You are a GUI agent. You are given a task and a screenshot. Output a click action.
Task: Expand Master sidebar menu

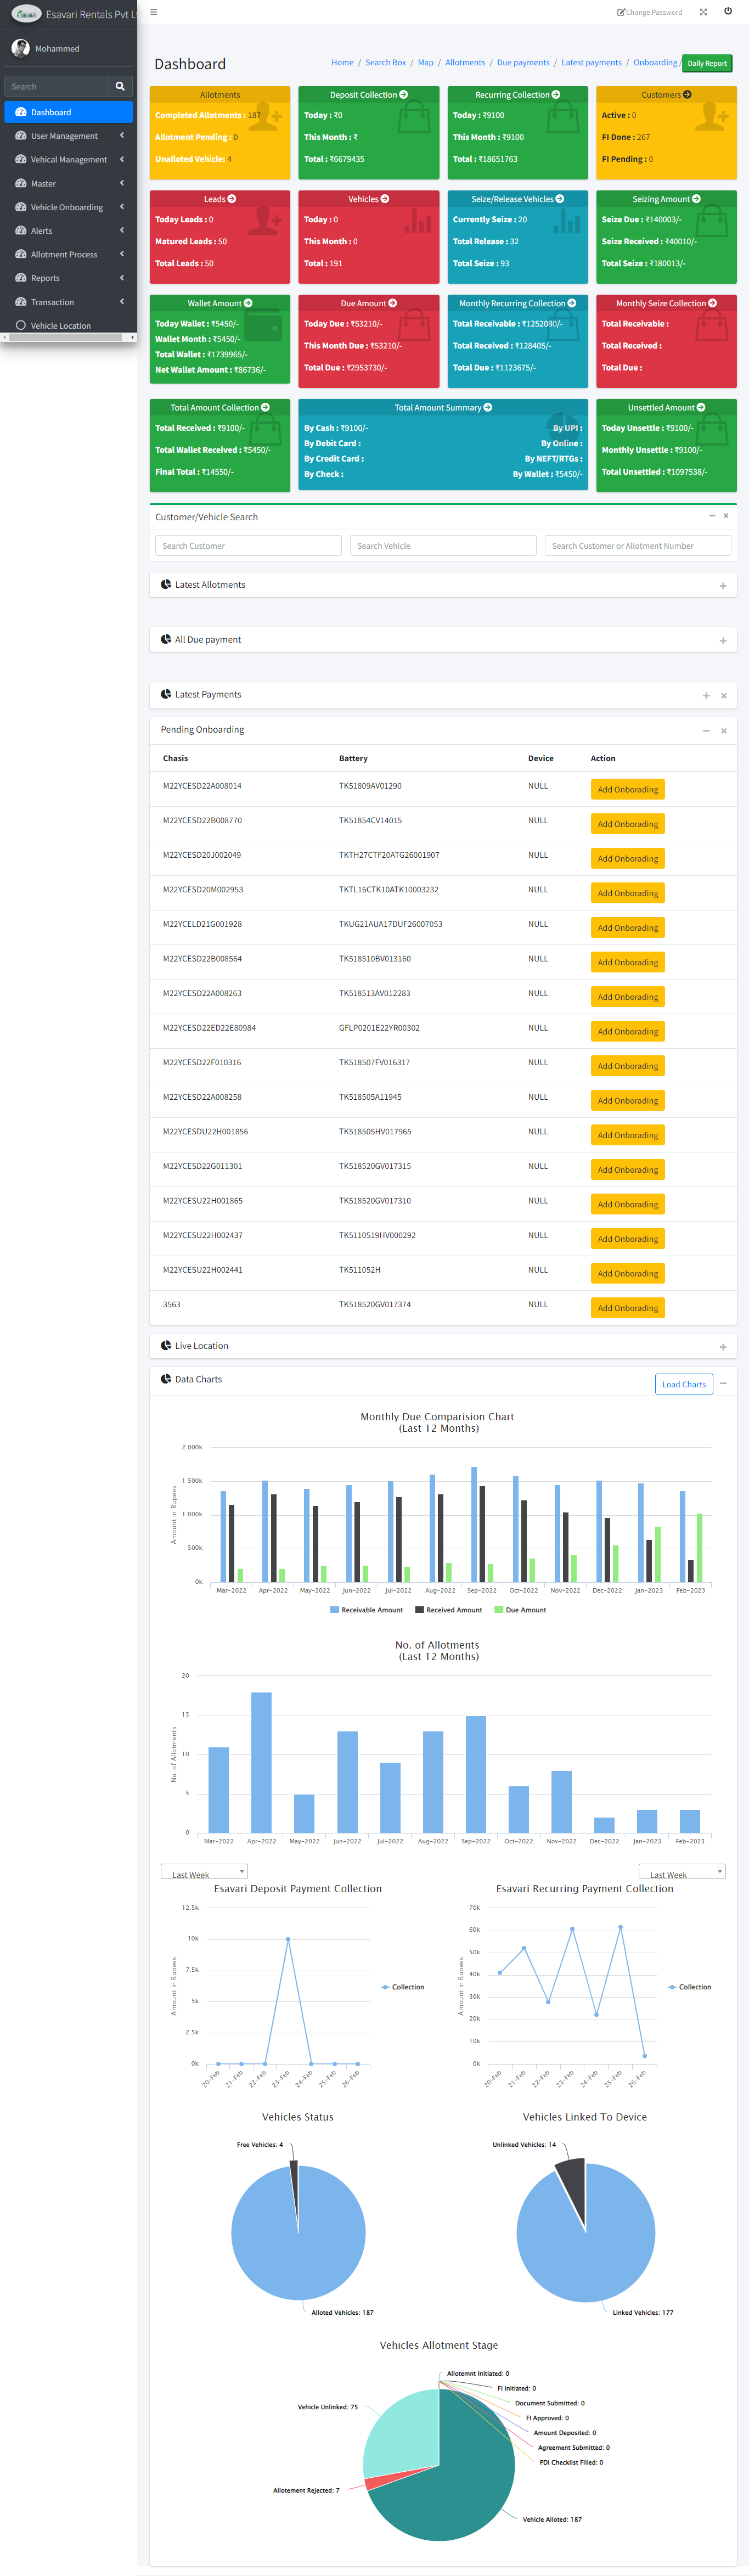[68, 183]
